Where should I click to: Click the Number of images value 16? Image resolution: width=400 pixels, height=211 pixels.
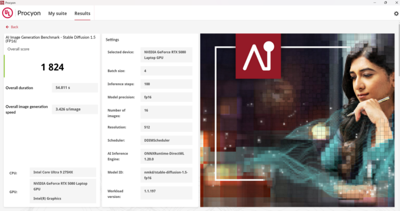166,112
